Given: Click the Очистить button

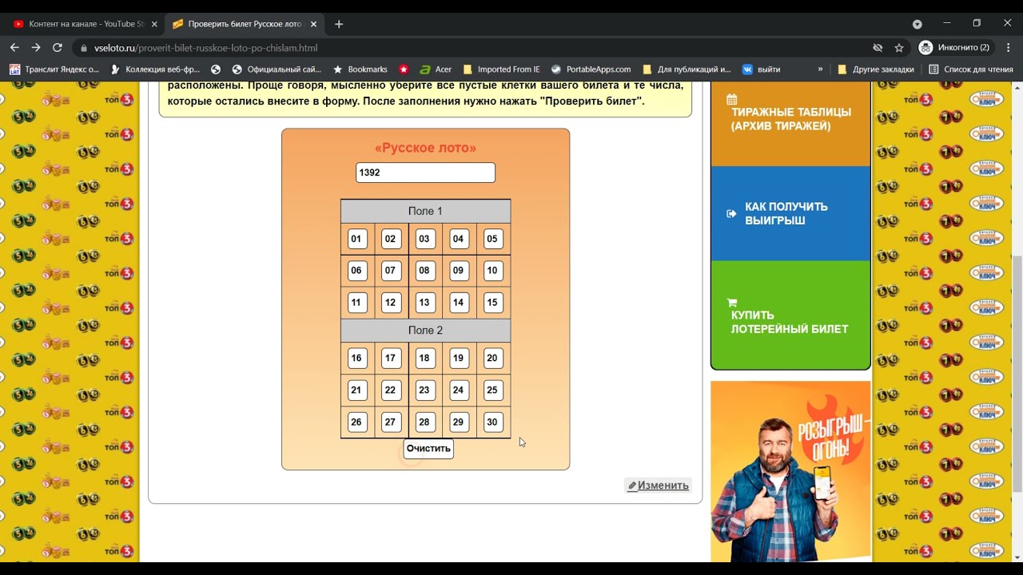Looking at the screenshot, I should 428,449.
